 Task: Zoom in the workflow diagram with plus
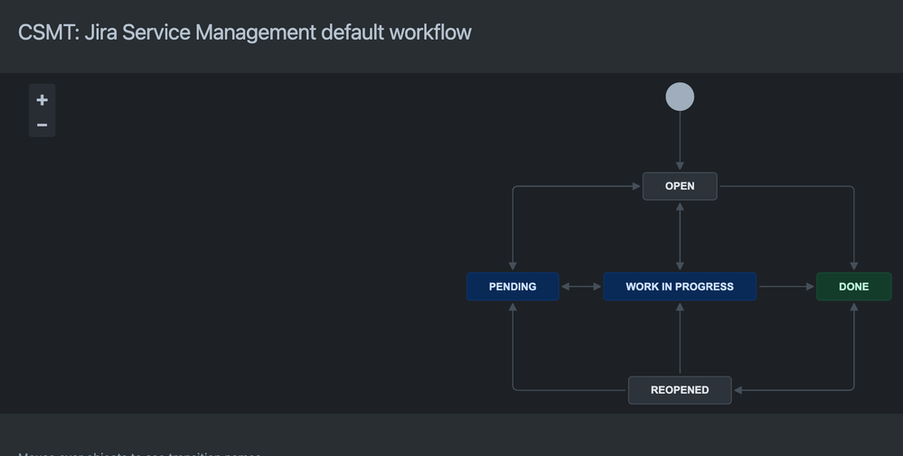coord(42,100)
